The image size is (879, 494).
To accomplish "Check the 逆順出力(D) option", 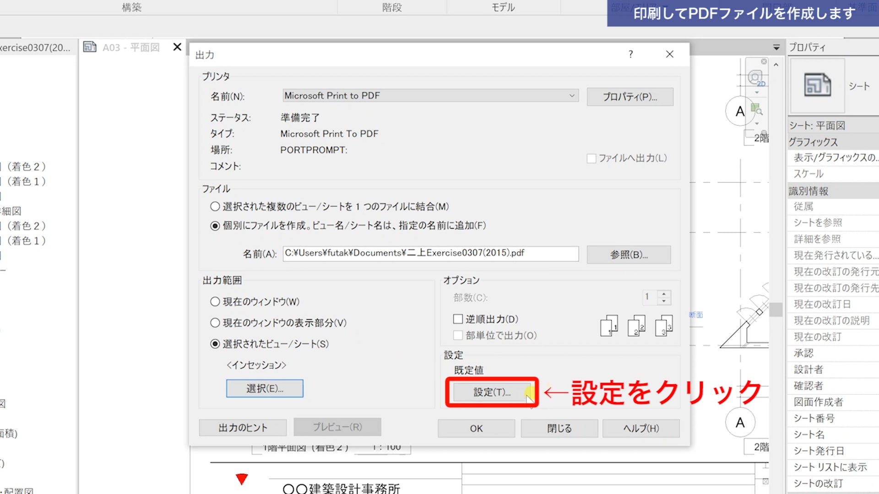I will [x=458, y=319].
